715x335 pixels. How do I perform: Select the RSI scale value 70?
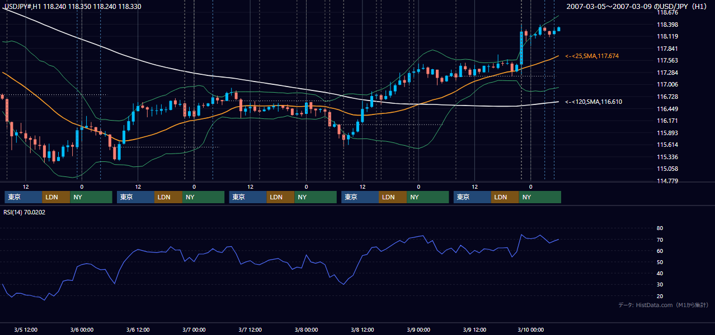pos(660,240)
